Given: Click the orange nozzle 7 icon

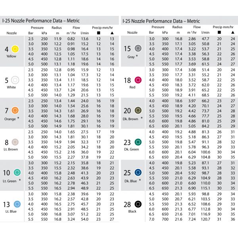Looking at the screenshot, I should 15,110.
